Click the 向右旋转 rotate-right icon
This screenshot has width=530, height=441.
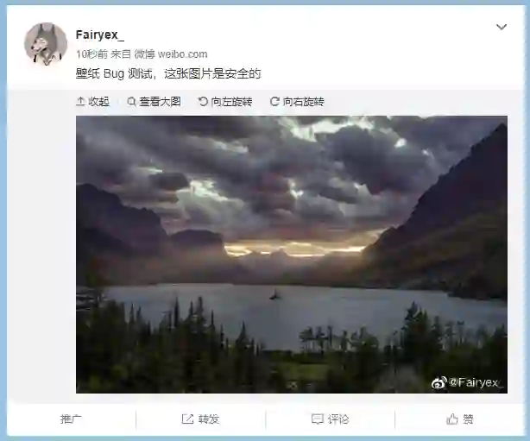274,101
